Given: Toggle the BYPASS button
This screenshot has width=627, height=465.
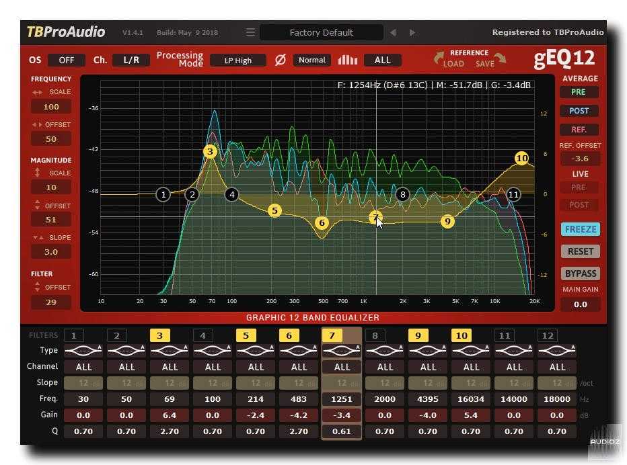Looking at the screenshot, I should point(581,273).
